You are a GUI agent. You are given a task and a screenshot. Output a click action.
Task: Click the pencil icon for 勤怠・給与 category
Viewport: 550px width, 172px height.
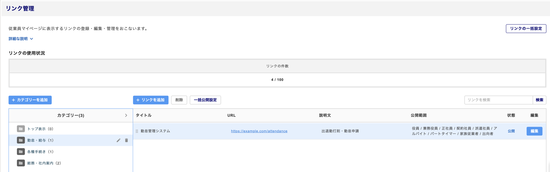pos(119,140)
